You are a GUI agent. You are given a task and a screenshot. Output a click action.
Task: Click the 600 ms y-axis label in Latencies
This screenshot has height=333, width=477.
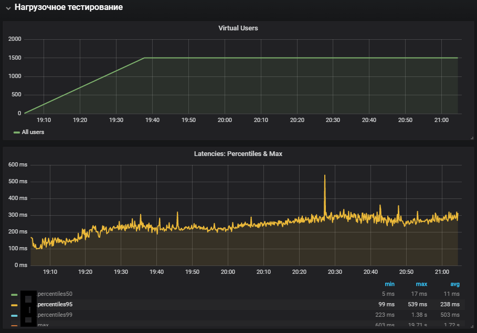[18, 164]
